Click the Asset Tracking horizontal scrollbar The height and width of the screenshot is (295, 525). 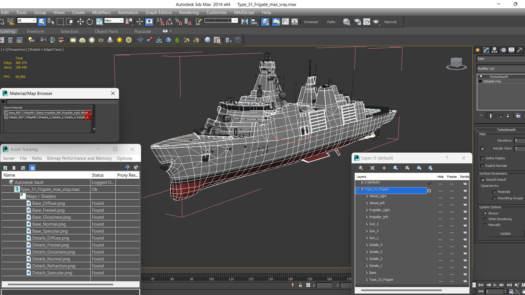click(60, 285)
